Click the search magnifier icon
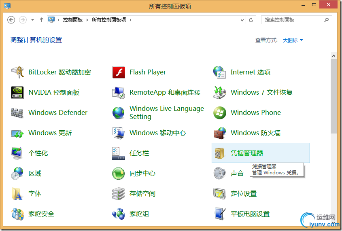Image resolution: width=342 pixels, height=231 pixels. click(326, 20)
